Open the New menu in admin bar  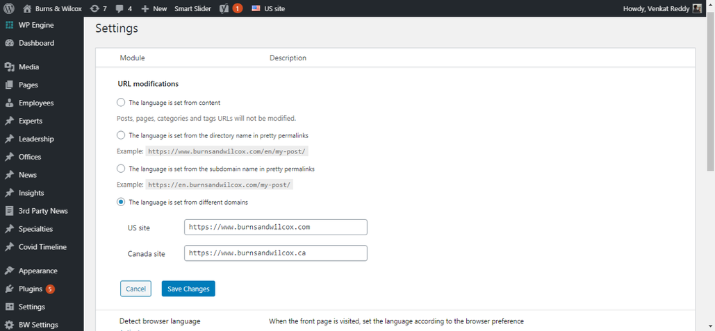click(x=160, y=8)
